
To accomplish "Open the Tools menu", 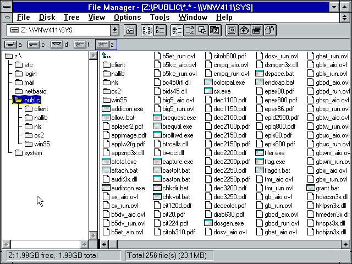I will (159, 17).
